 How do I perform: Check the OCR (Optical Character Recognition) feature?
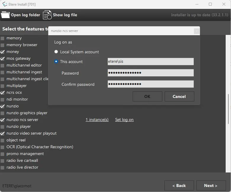3,147
